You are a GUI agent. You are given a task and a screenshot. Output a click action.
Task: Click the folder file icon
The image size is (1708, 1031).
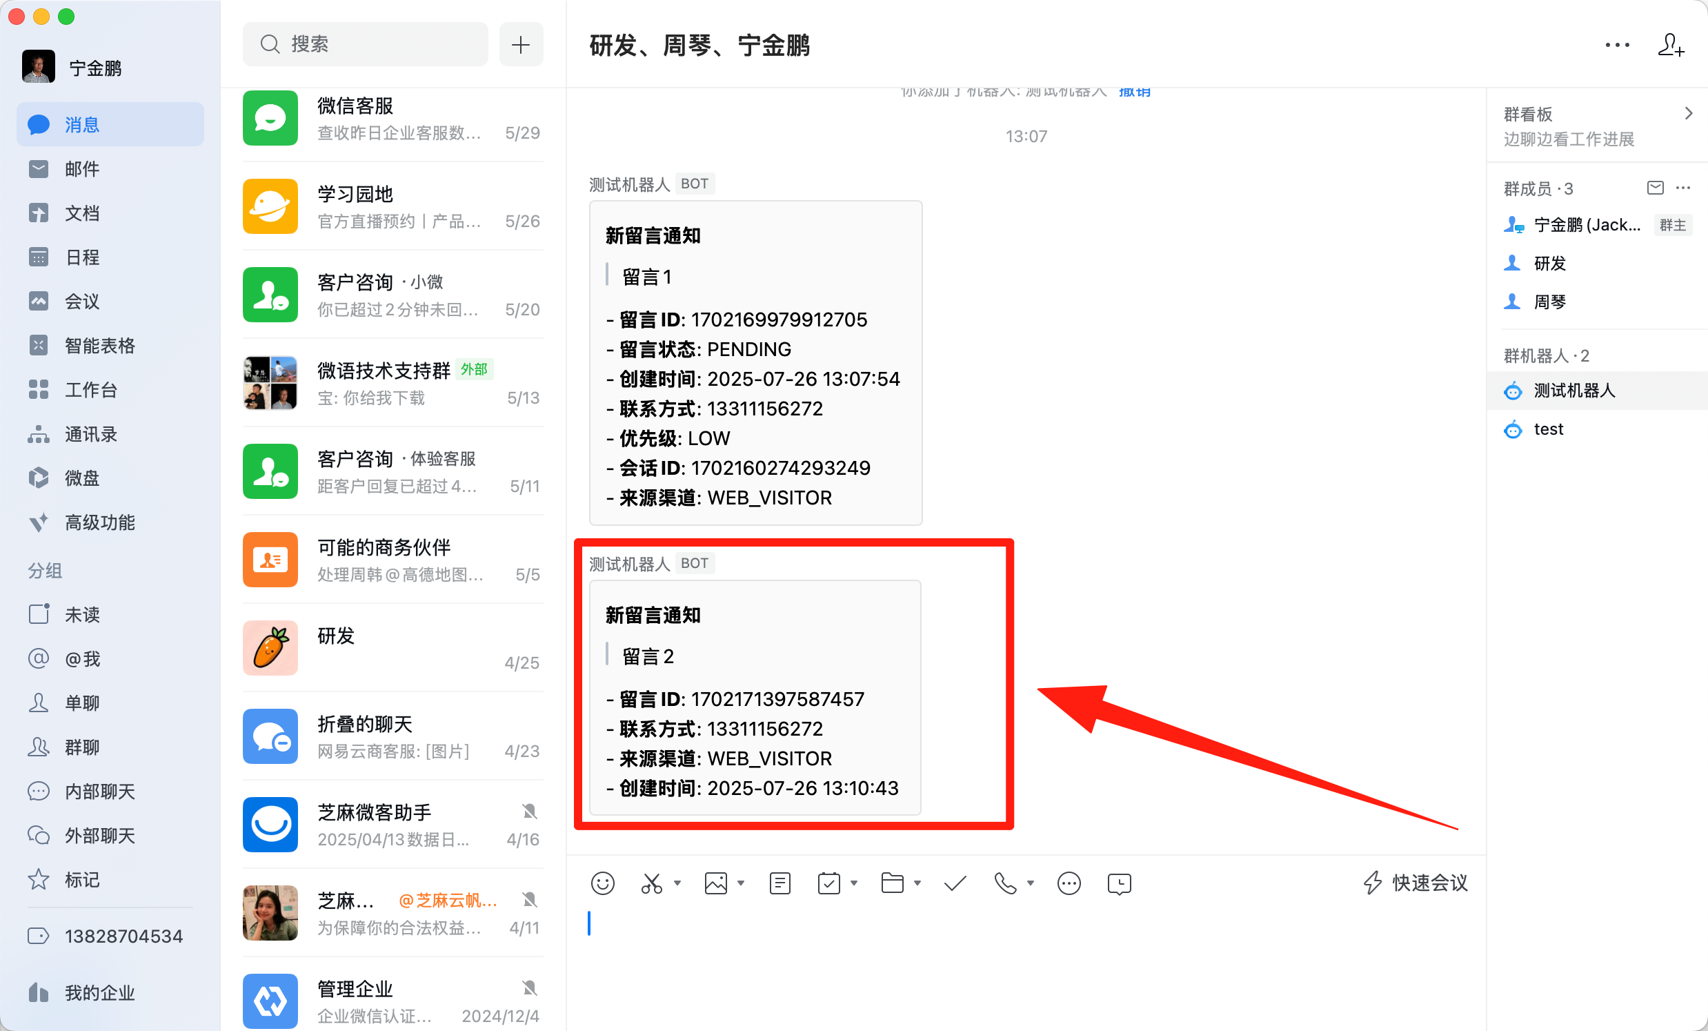[892, 883]
